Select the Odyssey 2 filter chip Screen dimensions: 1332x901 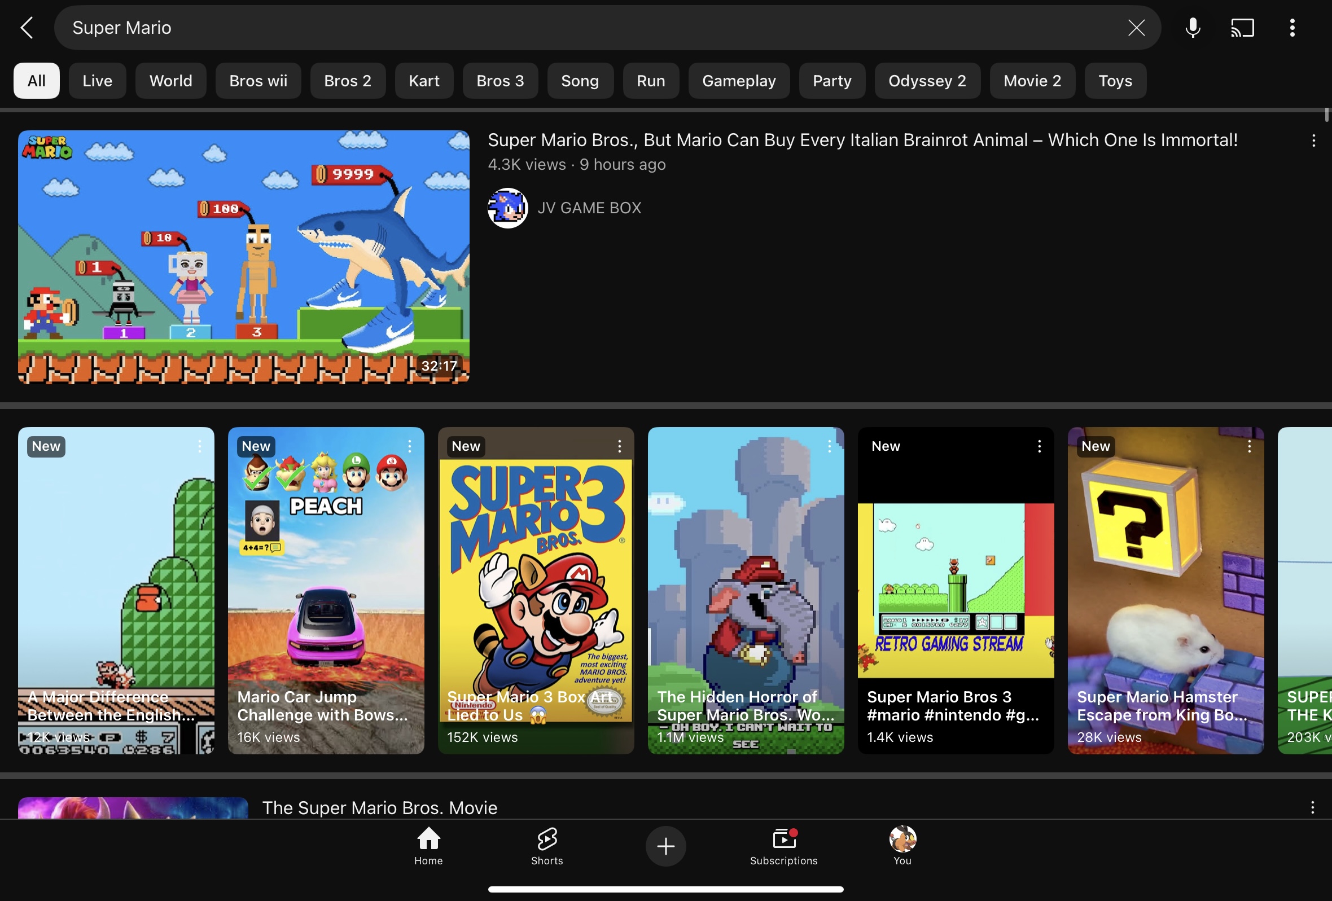point(927,81)
